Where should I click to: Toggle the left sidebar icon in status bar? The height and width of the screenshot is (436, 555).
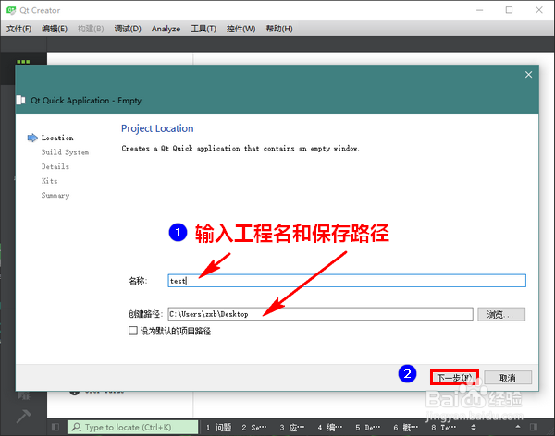55,427
